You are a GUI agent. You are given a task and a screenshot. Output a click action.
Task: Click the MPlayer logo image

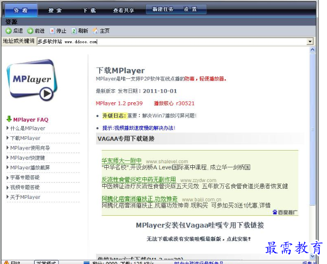(32, 80)
